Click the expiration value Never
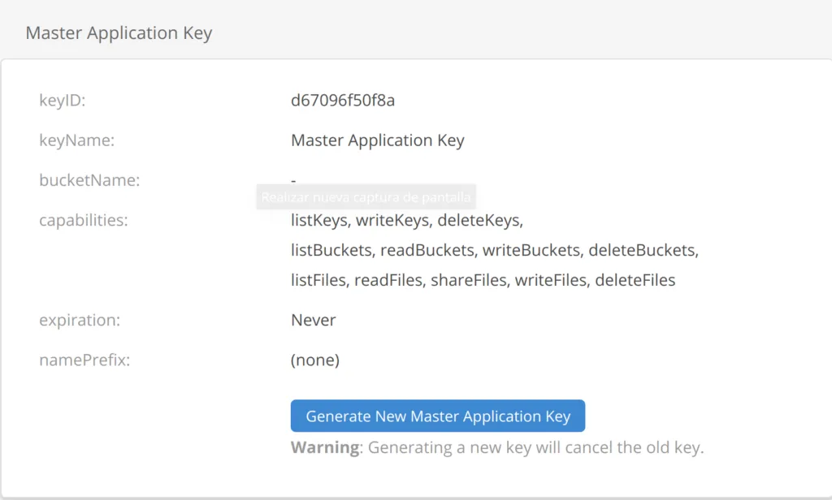 (313, 320)
